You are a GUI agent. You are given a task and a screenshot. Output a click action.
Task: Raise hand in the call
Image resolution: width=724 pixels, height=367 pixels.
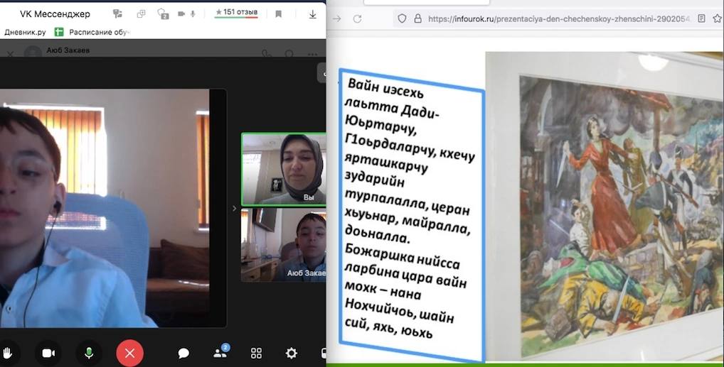[x=7, y=353]
